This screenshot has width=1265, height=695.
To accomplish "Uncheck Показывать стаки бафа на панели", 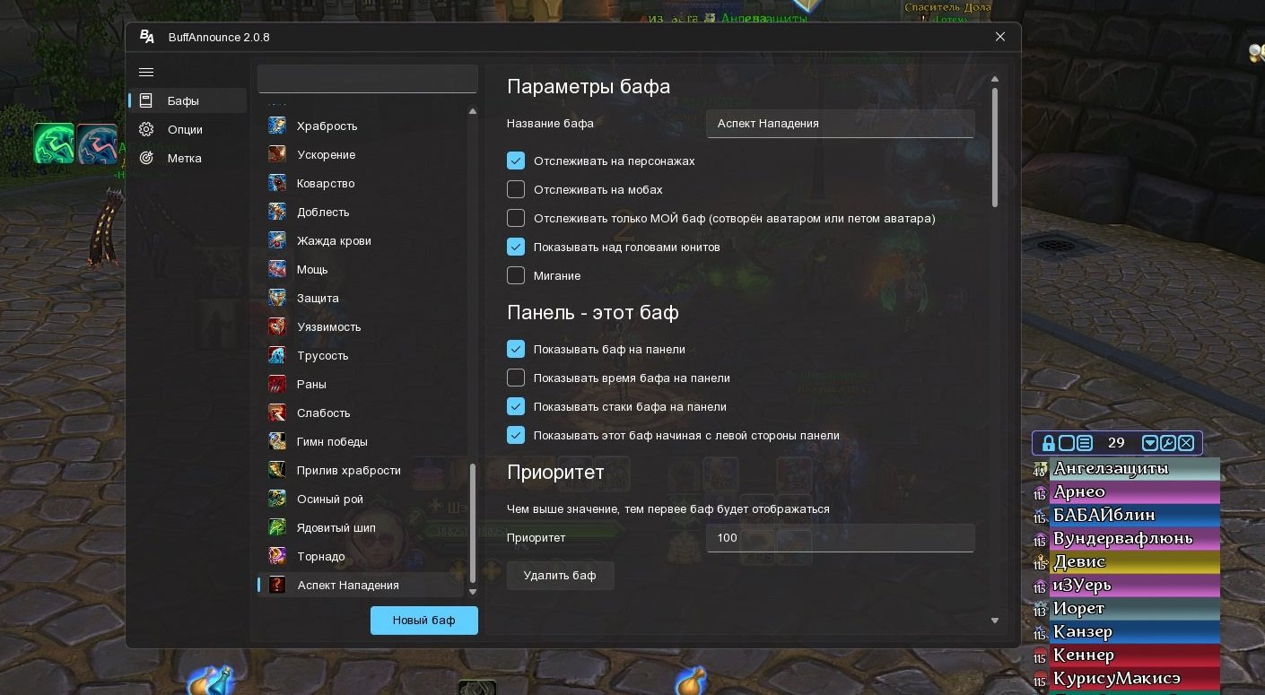I will (516, 407).
